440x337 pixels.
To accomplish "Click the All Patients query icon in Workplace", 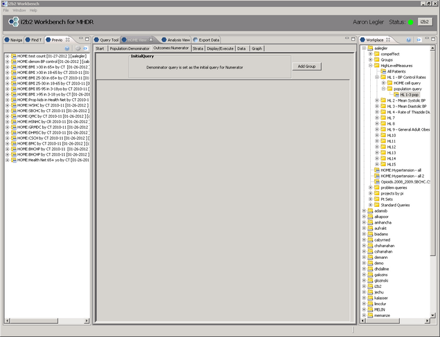I will click(x=383, y=71).
